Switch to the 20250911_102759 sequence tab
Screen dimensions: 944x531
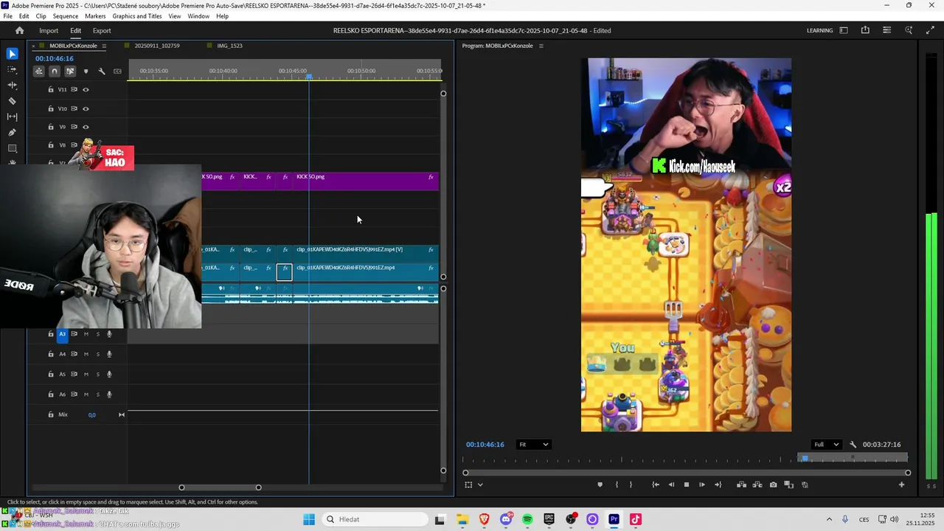pyautogui.click(x=156, y=46)
